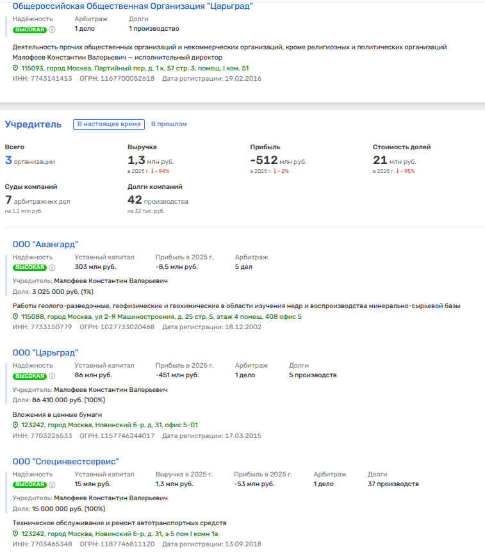Switch to the "В прошлом" tab

[169, 124]
